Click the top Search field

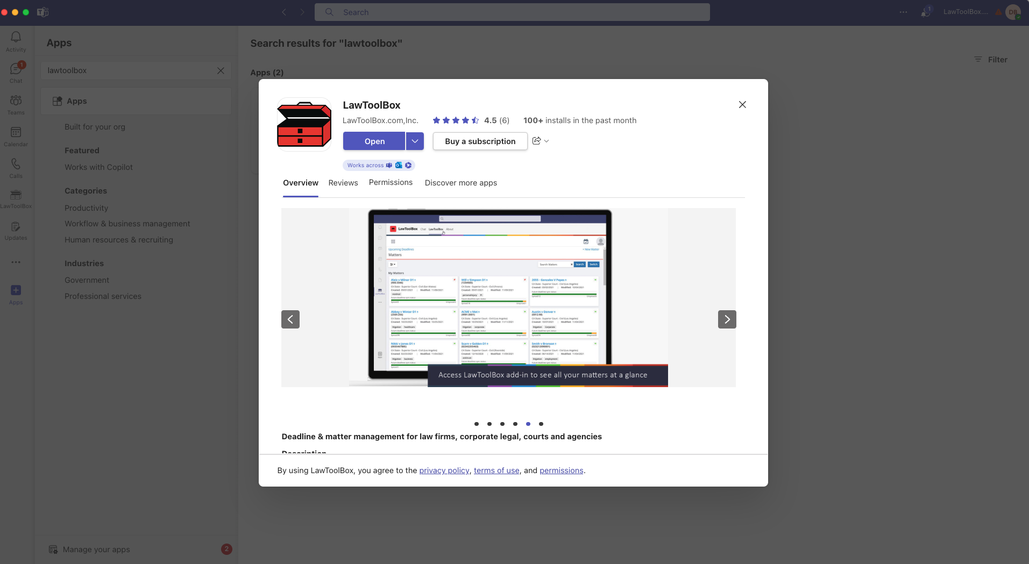512,12
